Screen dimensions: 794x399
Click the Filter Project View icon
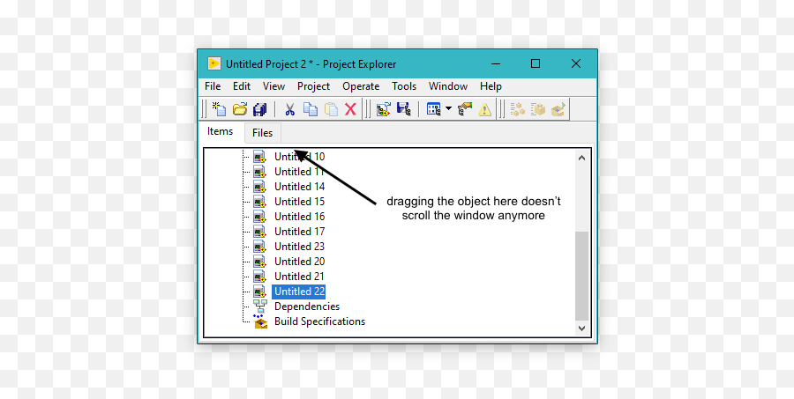tap(433, 108)
